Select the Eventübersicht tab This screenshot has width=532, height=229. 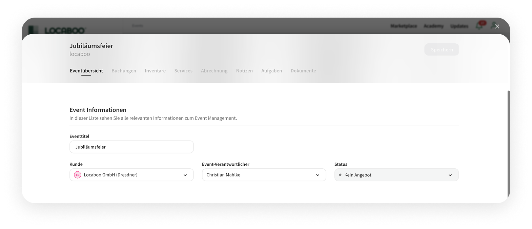click(x=86, y=71)
